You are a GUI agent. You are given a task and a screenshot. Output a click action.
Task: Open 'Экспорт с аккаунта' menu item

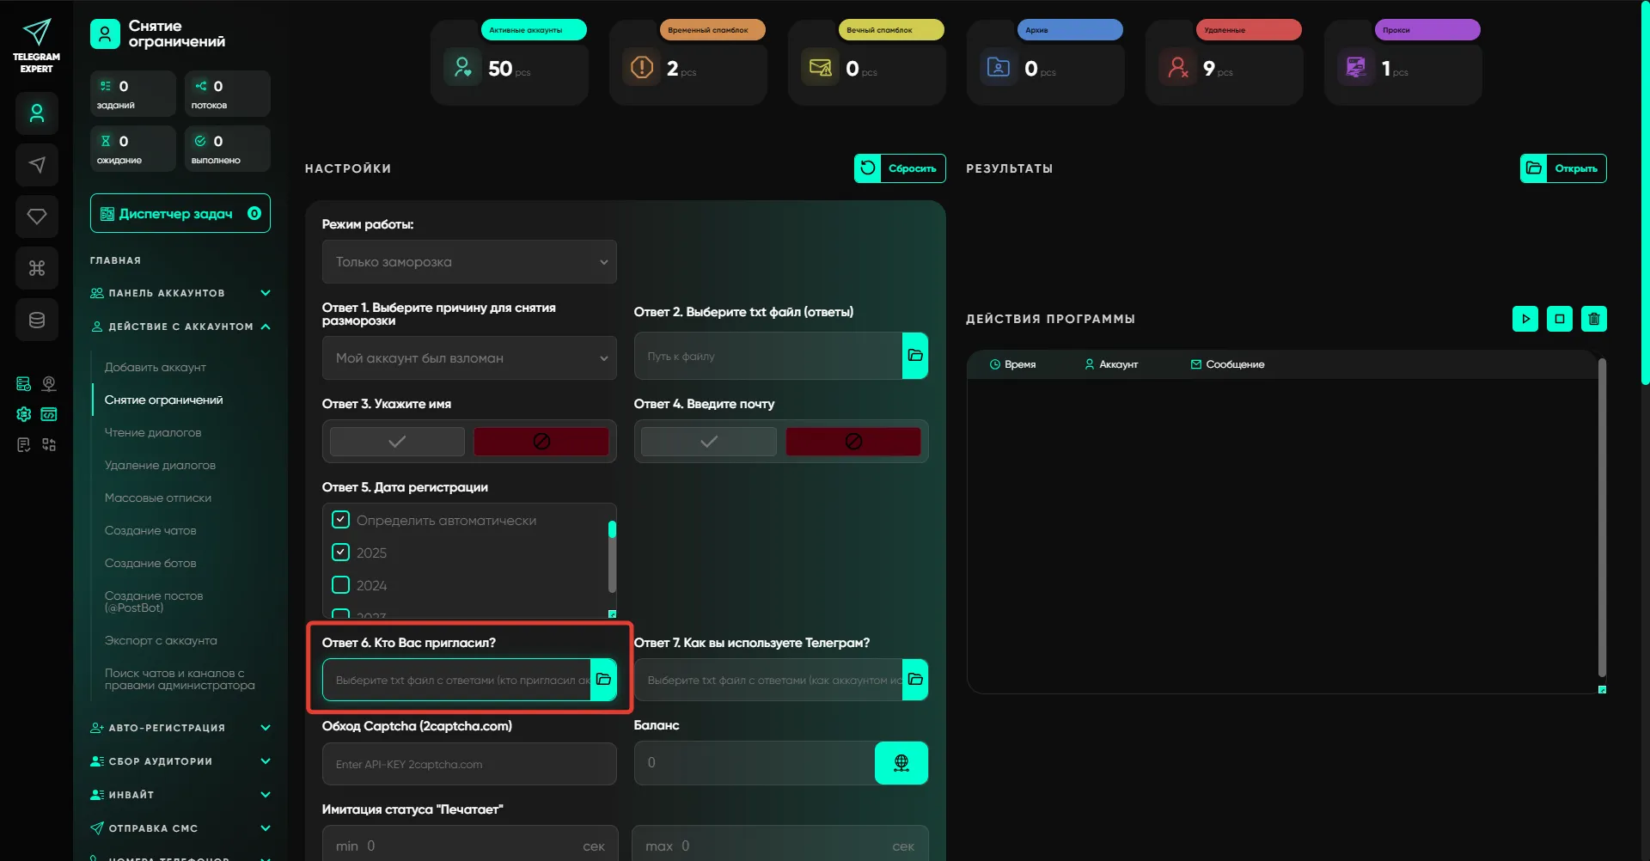pyautogui.click(x=161, y=640)
